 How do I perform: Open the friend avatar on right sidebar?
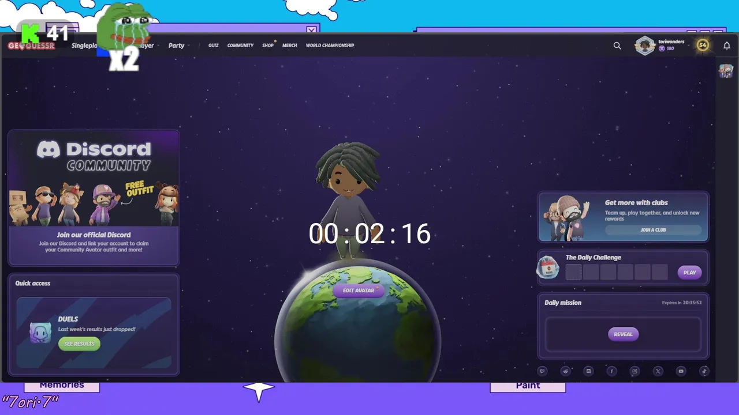[726, 71]
